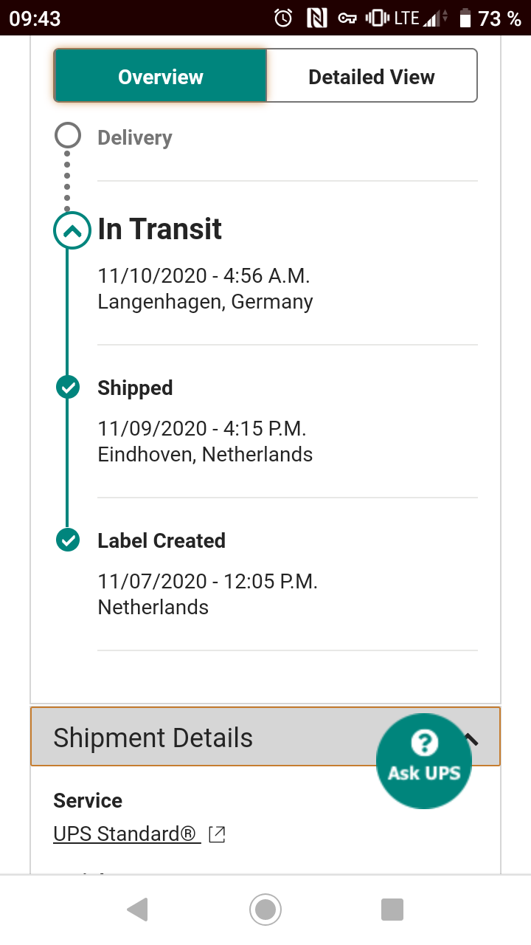Switch to the Overview tab
Image resolution: width=531 pixels, height=945 pixels.
pyautogui.click(x=160, y=76)
